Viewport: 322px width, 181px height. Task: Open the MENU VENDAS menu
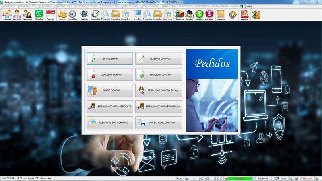pos(130,6)
